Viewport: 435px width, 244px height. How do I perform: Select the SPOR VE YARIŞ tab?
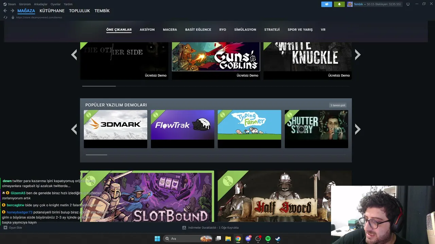tap(300, 29)
